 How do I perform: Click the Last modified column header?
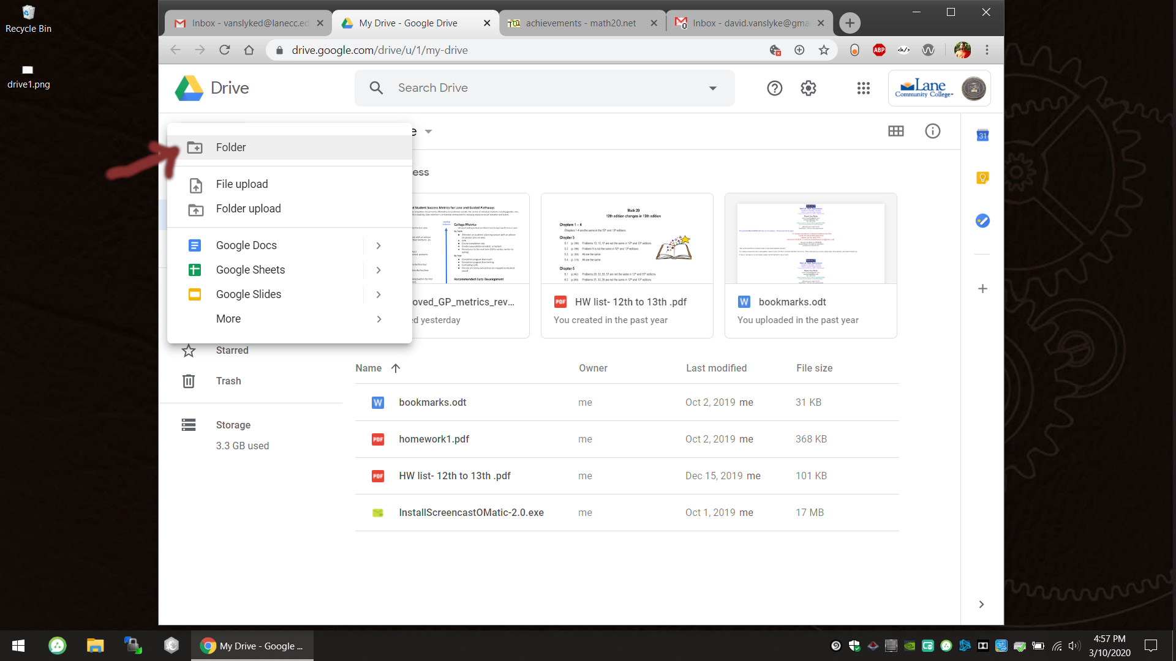pyautogui.click(x=716, y=368)
